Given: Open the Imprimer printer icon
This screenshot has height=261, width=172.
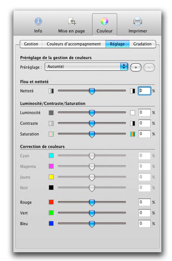Looking at the screenshot, I should click(x=138, y=21).
